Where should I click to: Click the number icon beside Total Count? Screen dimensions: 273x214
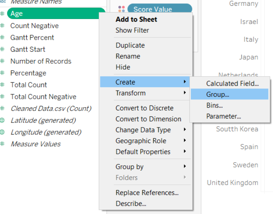2,85
